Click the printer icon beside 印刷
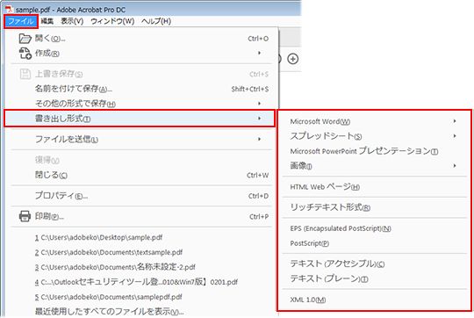 point(25,216)
